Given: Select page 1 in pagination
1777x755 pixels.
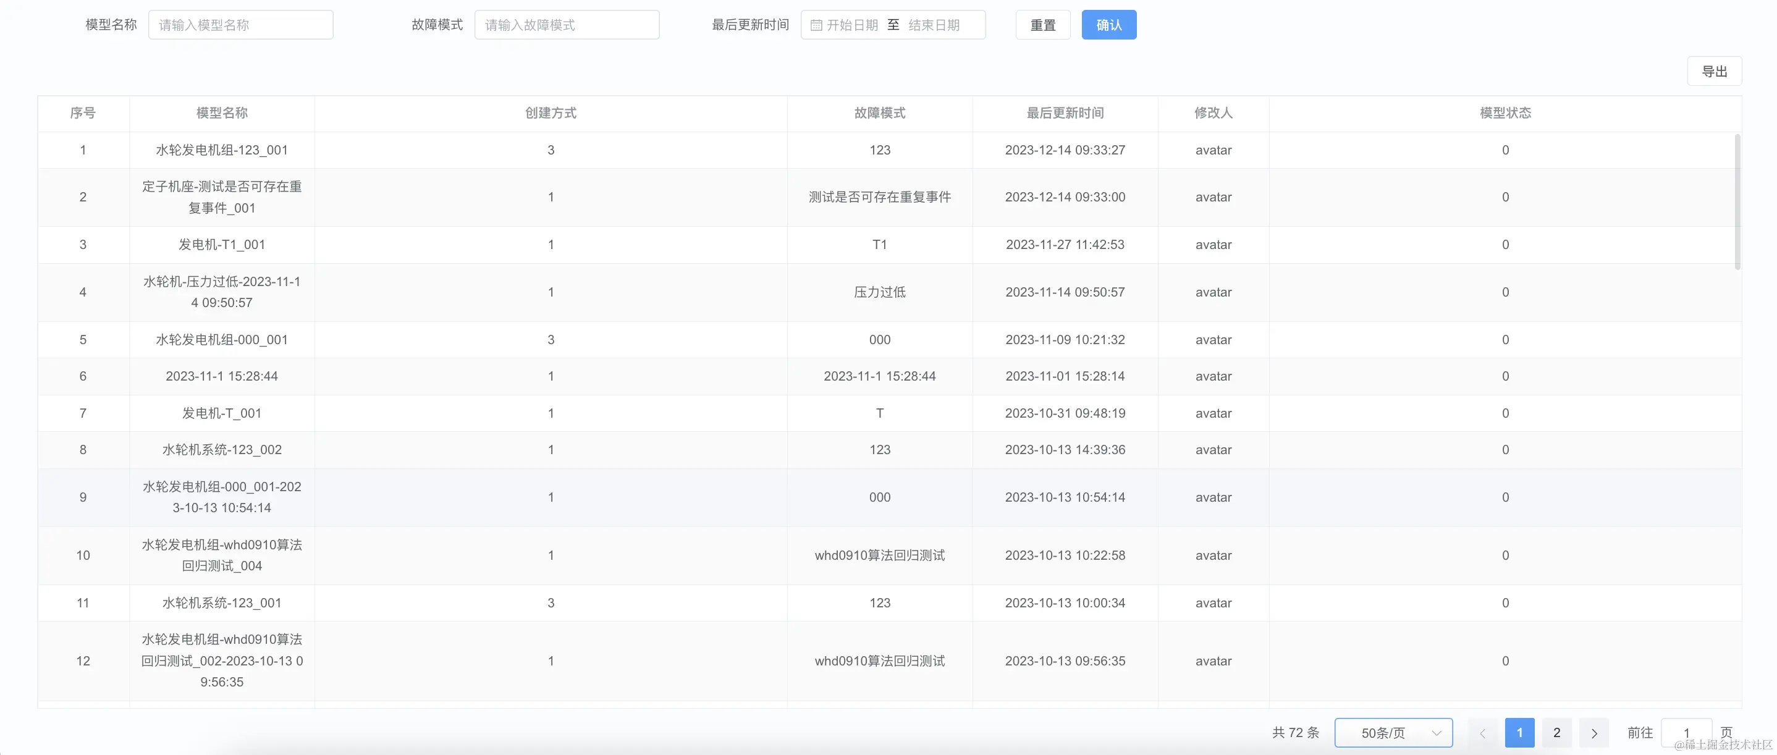Looking at the screenshot, I should click(1519, 733).
